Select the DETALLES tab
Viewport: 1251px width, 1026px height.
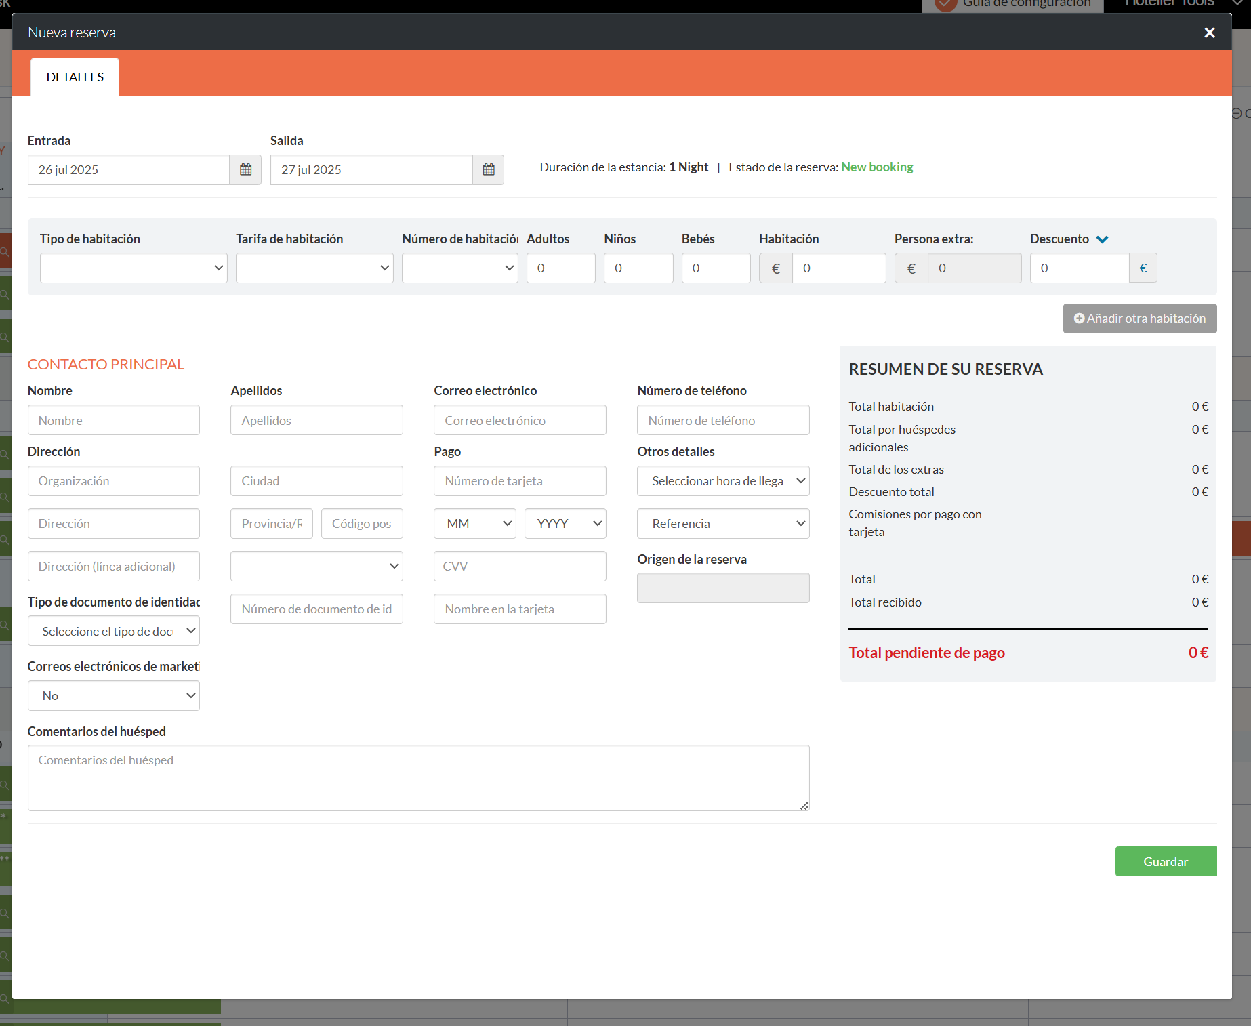[75, 77]
